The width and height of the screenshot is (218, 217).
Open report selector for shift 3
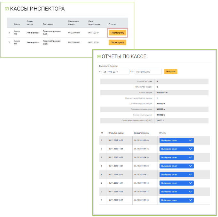[176, 183]
